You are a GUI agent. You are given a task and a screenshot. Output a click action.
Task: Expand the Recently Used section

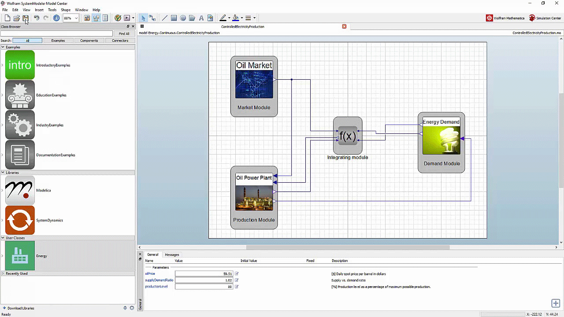3,273
